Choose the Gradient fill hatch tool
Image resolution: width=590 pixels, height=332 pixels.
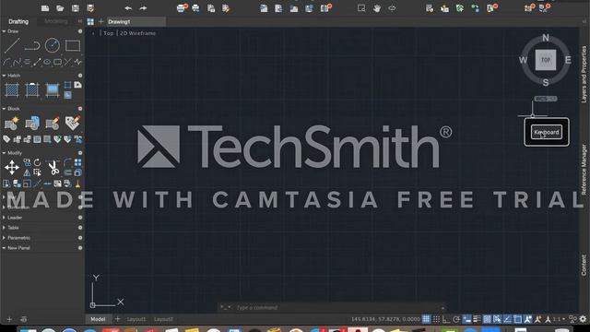click(x=53, y=90)
